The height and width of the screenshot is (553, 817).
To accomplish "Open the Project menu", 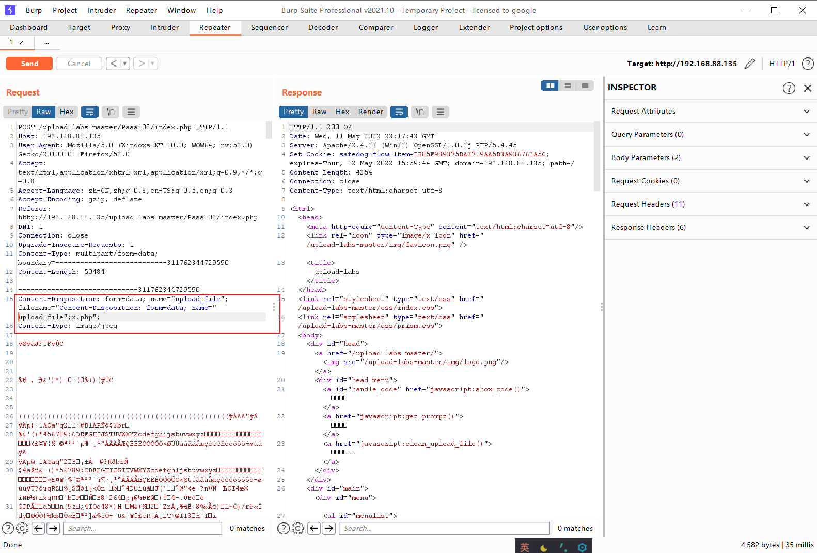I will click(x=65, y=10).
